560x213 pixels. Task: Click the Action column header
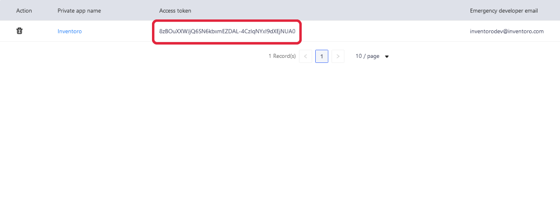[x=24, y=10]
